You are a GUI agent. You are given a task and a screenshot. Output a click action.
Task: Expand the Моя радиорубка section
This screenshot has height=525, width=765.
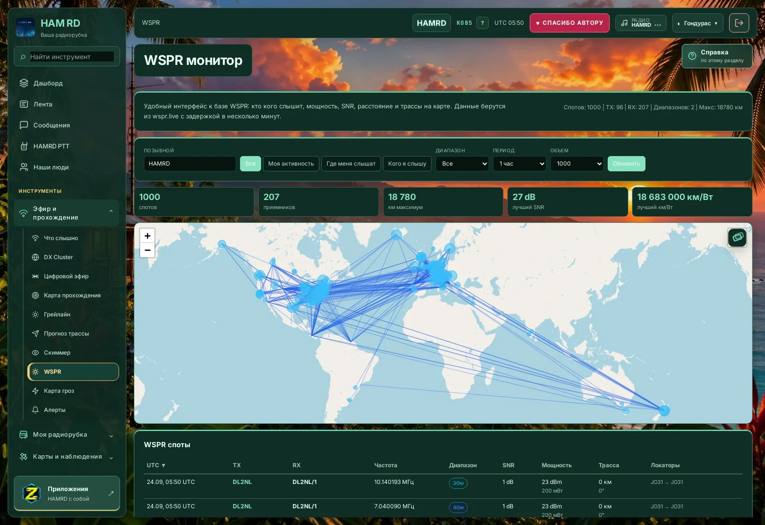point(66,435)
